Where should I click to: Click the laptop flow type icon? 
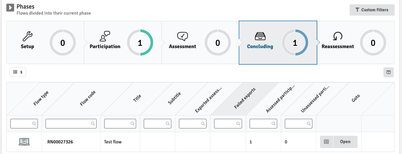[x=24, y=142]
